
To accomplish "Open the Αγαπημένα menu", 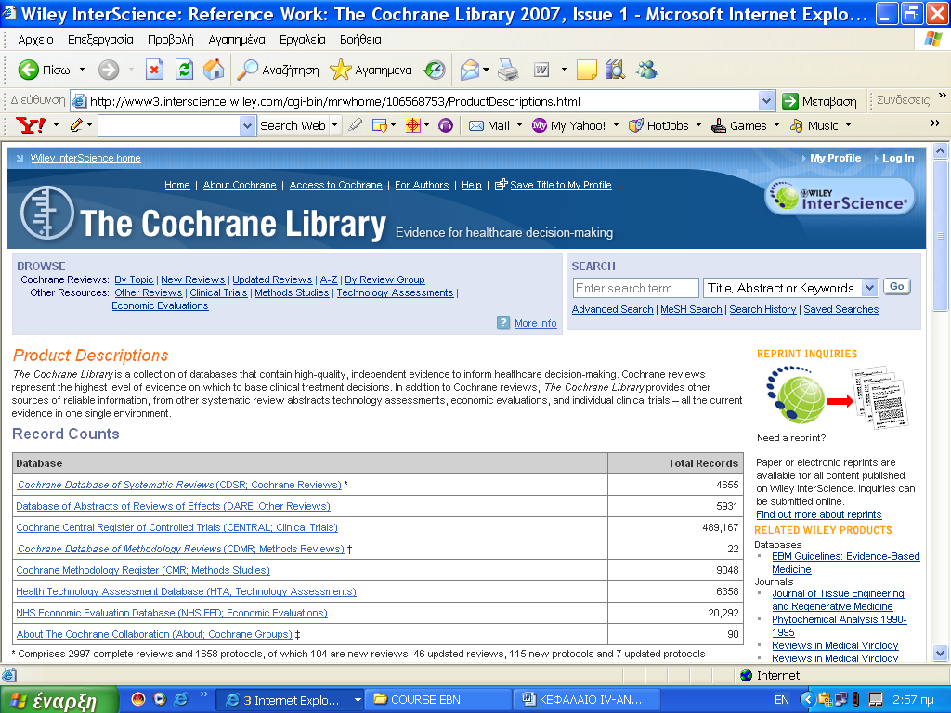I will (237, 40).
